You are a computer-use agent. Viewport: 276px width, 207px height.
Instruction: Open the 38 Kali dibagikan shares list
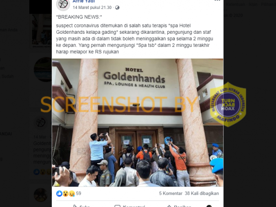tap(202, 194)
